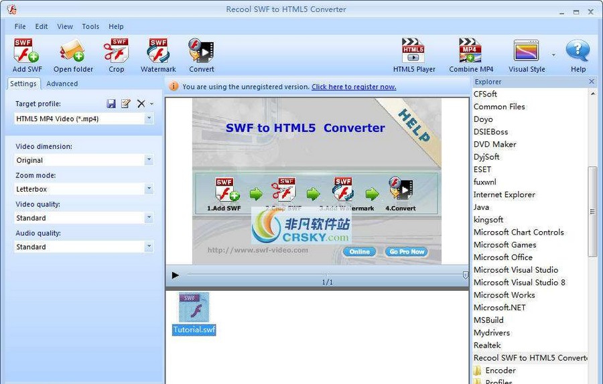This screenshot has height=384, width=603.
Task: Open folder via toolbar icon
Action: click(72, 50)
